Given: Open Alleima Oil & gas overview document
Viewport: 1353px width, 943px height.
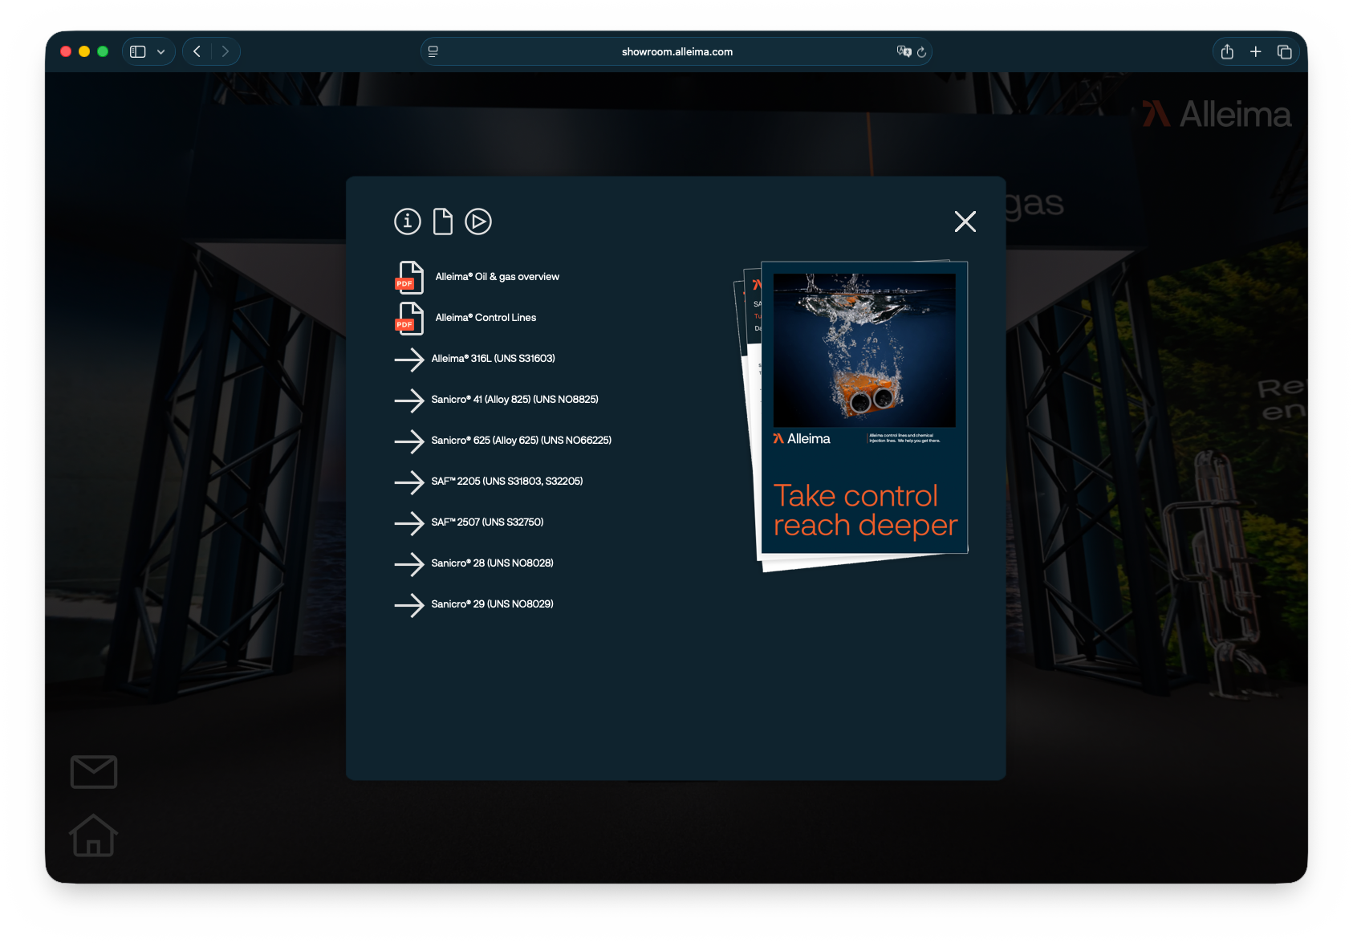Looking at the screenshot, I should tap(498, 277).
